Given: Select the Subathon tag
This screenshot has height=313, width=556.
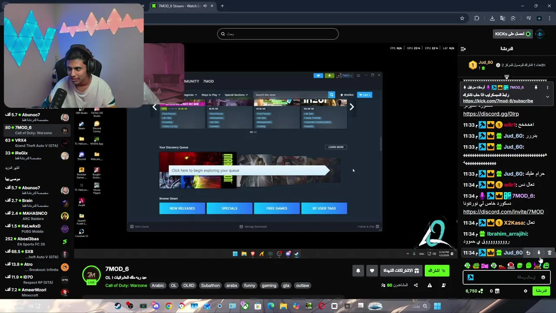Looking at the screenshot, I should [210, 286].
